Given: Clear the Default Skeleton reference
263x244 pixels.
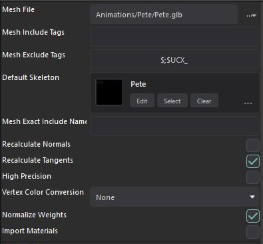Looking at the screenshot, I should pos(204,101).
